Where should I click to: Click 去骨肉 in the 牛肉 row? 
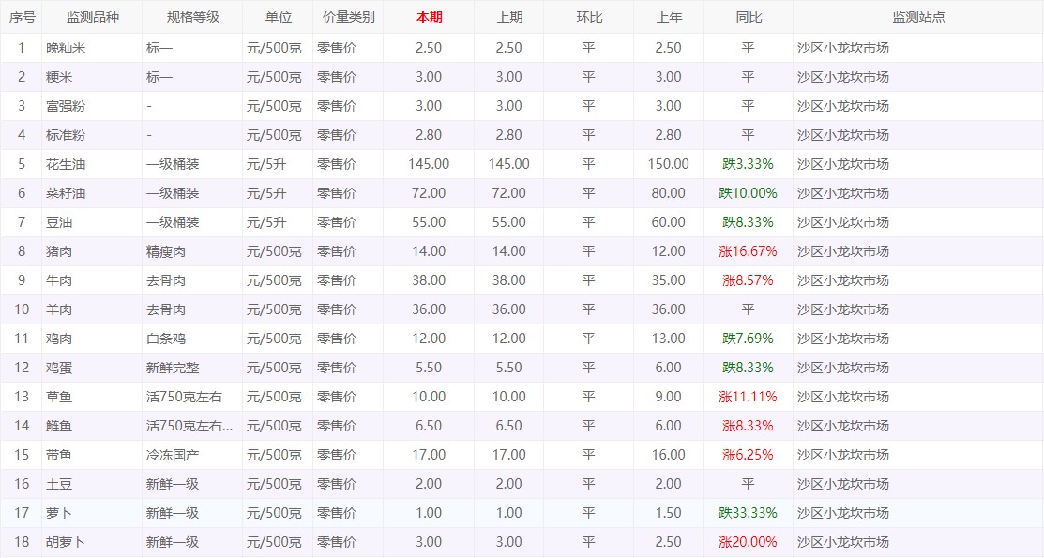pos(166,280)
